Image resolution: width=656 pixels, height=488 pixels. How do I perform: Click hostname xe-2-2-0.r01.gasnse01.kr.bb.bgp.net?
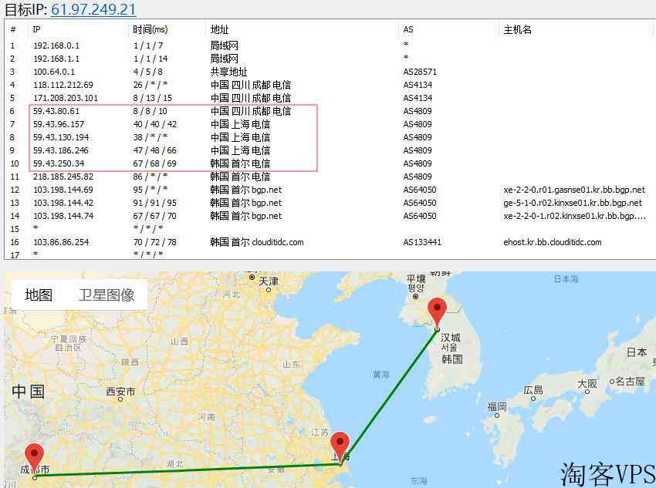pyautogui.click(x=574, y=190)
